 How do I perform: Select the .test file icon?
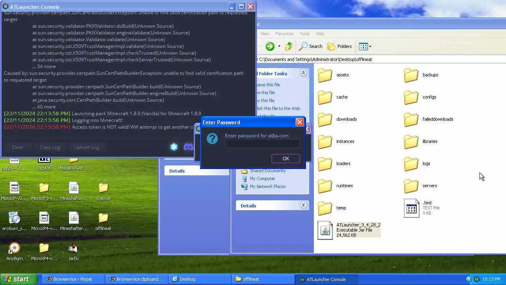click(411, 208)
